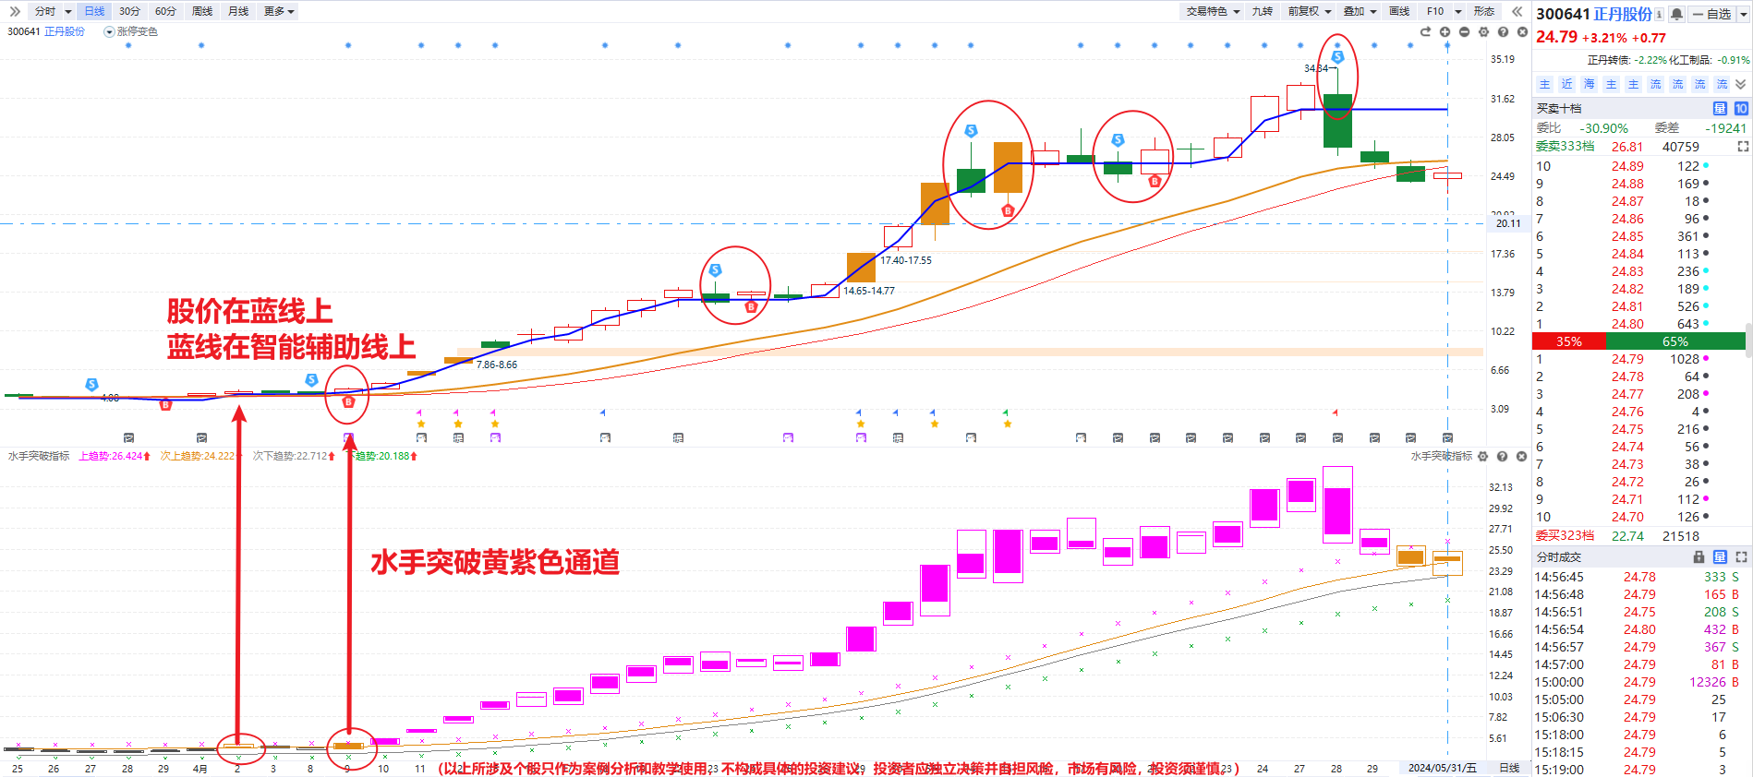Toggle the 10-level order book button
This screenshot has height=777, width=1753.
pyautogui.click(x=1741, y=109)
